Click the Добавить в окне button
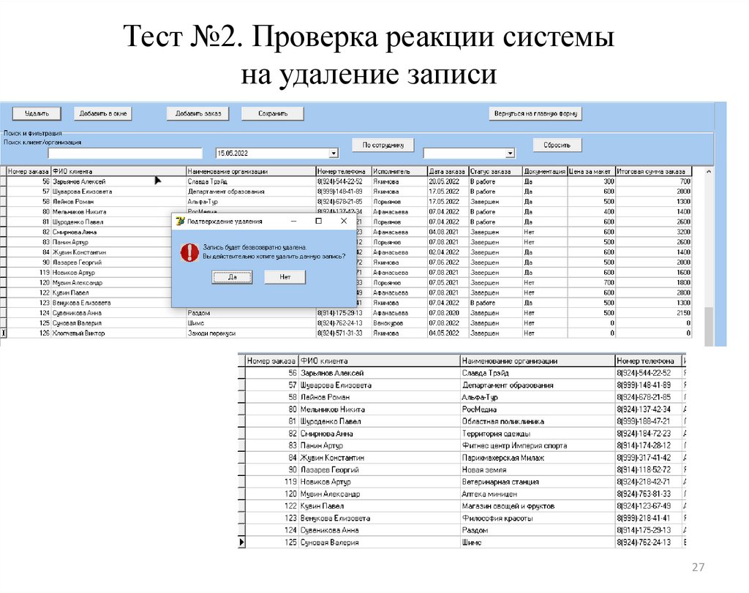The width and height of the screenshot is (749, 593). point(103,113)
